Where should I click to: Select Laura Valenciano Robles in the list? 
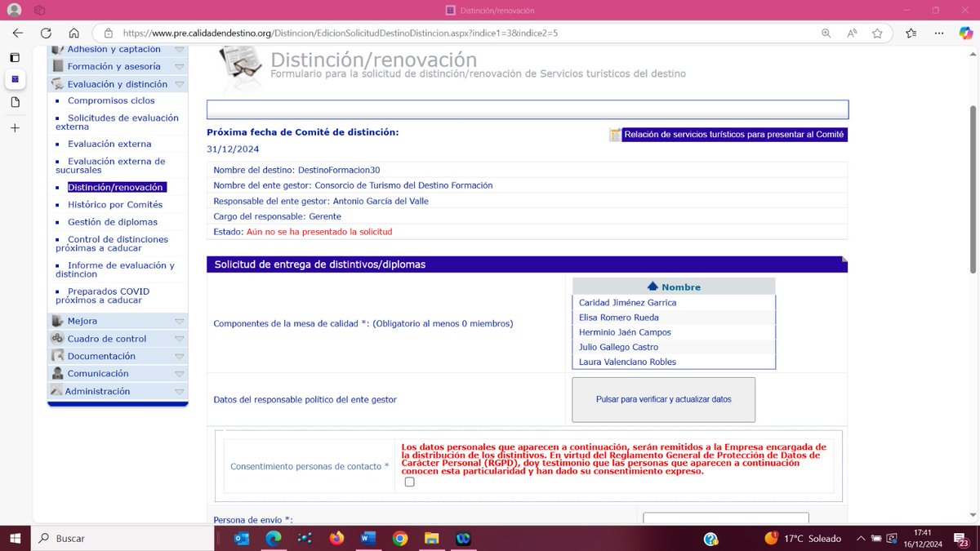pyautogui.click(x=627, y=362)
